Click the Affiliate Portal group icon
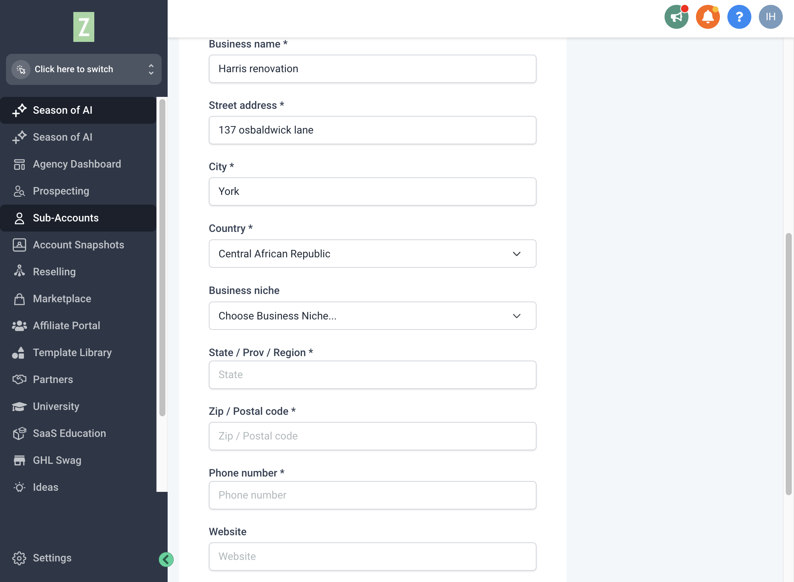 [19, 326]
